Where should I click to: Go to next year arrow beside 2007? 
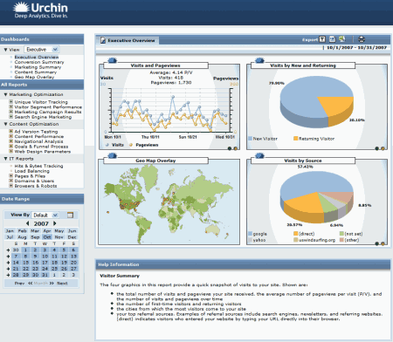(x=55, y=223)
